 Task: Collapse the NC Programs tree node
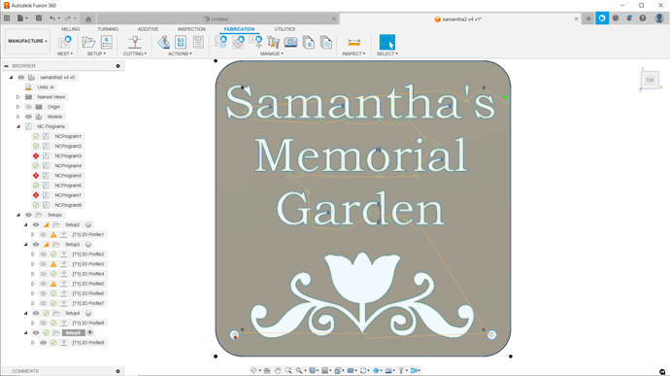point(18,126)
